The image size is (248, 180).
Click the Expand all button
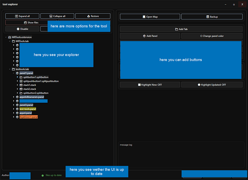coord(22,16)
